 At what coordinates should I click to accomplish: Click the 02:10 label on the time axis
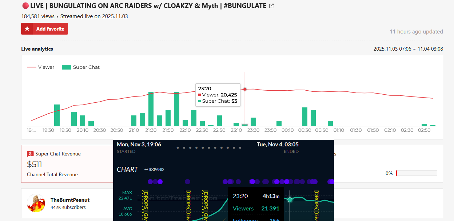[390, 130]
